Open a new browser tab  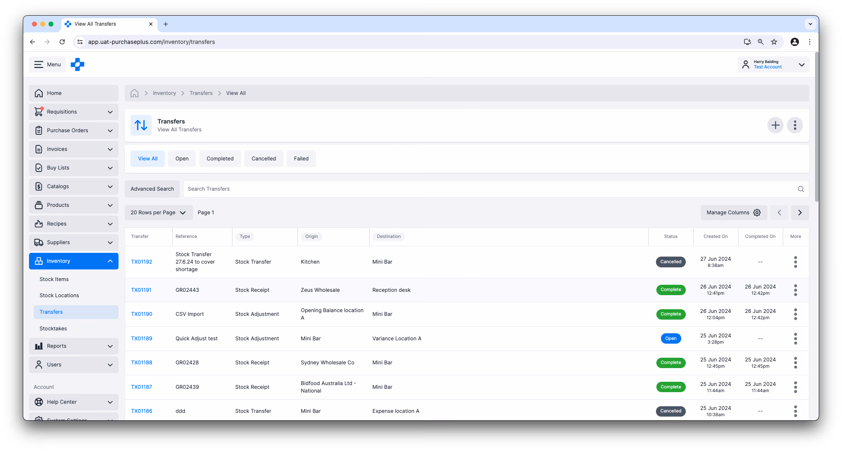tap(166, 24)
